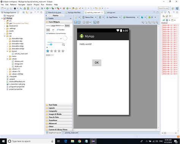The height and width of the screenshot is (144, 180).
Task: Open Microsoft Edge from taskbar
Action: (x=66, y=141)
